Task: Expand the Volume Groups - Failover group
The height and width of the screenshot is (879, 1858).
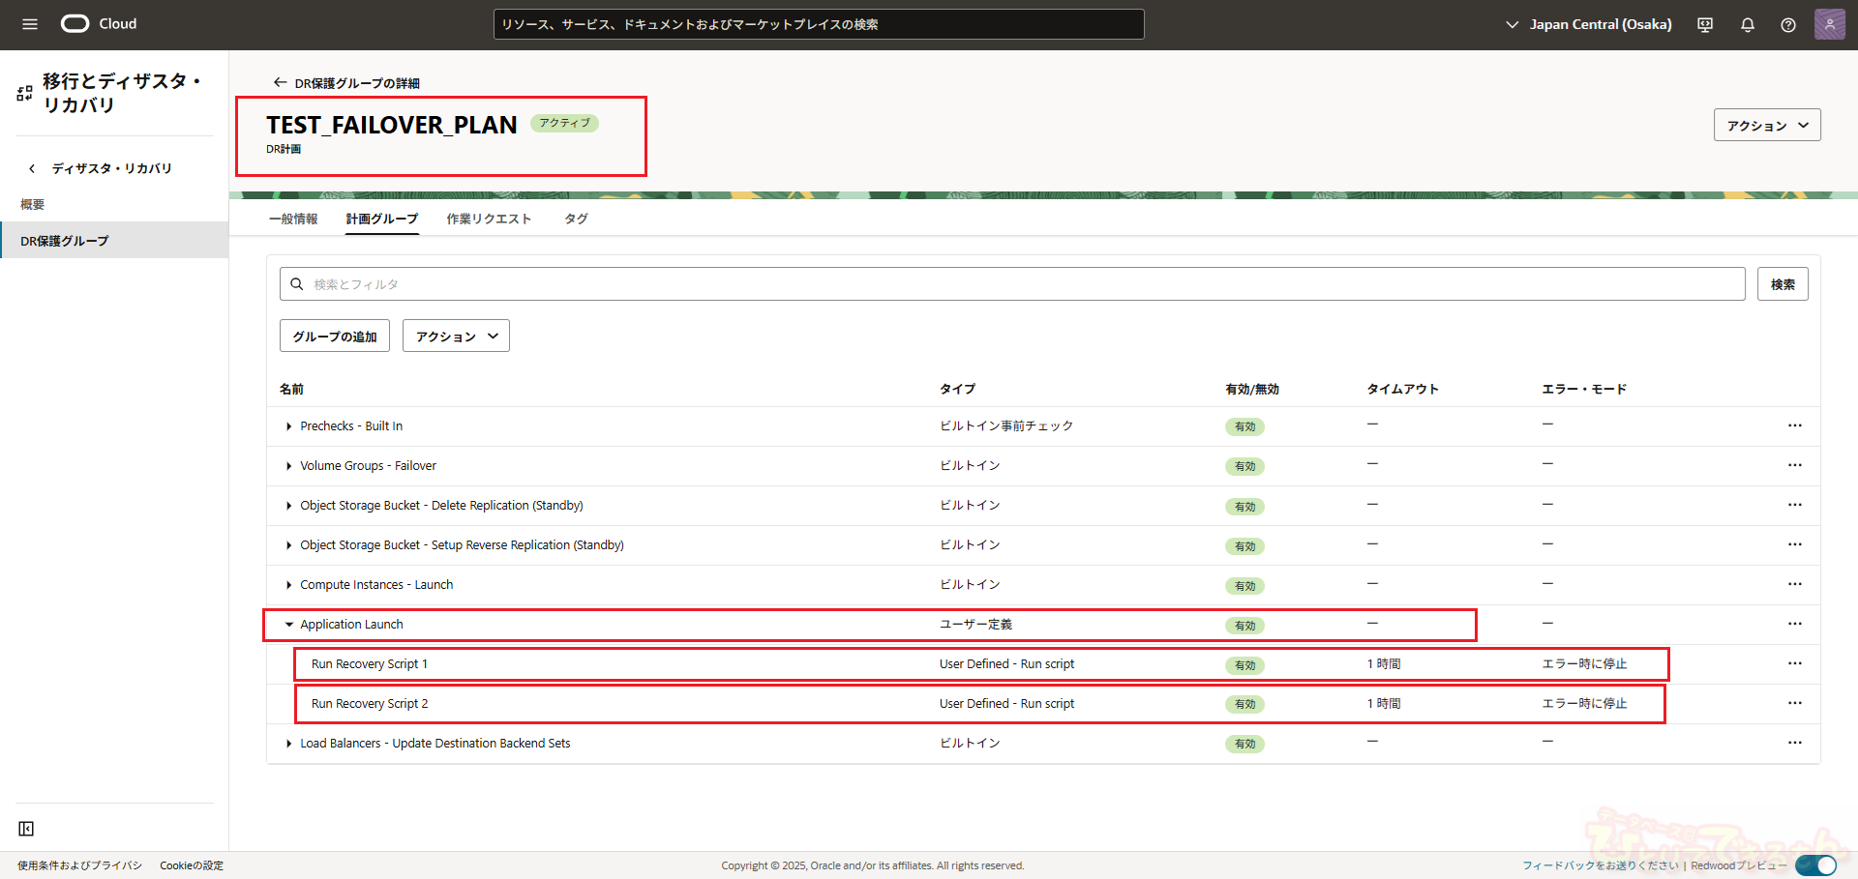Action: tap(288, 466)
